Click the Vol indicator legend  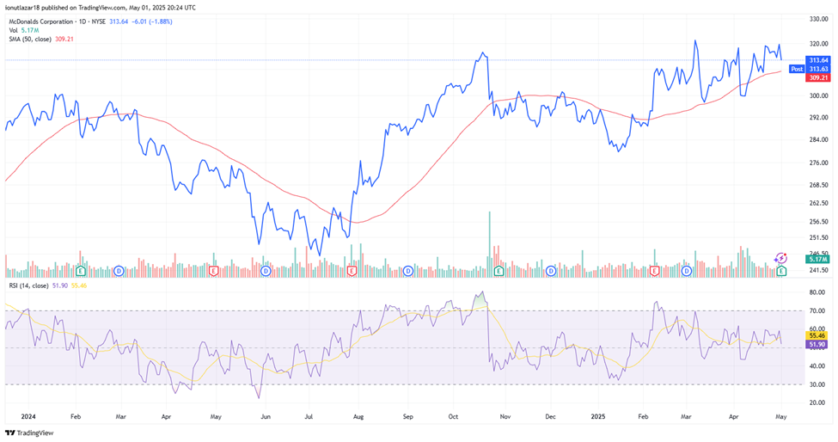(x=12, y=29)
